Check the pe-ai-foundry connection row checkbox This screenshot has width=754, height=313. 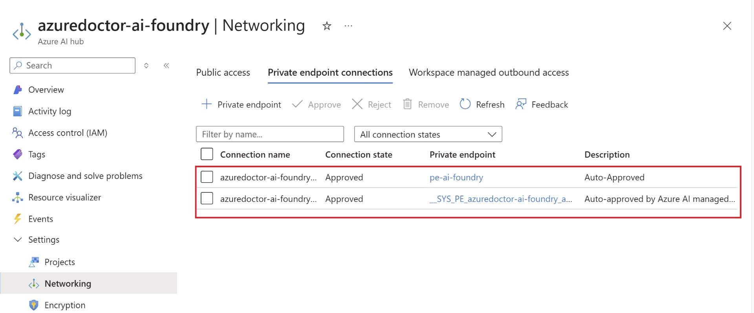click(x=207, y=177)
